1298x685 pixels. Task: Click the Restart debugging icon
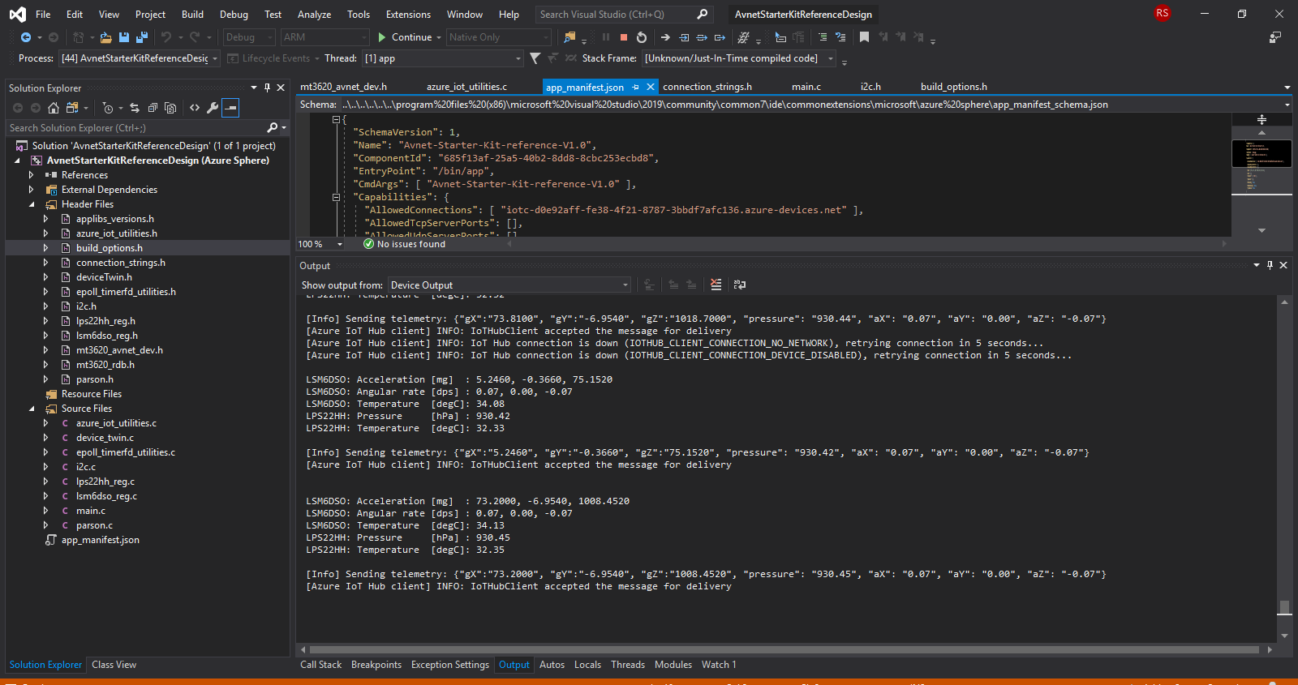point(642,37)
